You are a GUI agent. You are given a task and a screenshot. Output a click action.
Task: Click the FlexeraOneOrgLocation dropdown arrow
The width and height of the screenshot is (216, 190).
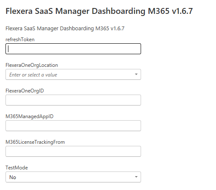click(x=136, y=74)
